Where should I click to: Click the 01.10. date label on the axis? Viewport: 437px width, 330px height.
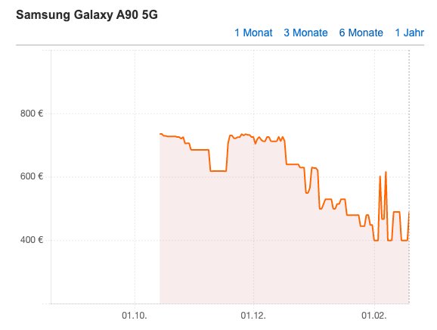click(x=135, y=316)
